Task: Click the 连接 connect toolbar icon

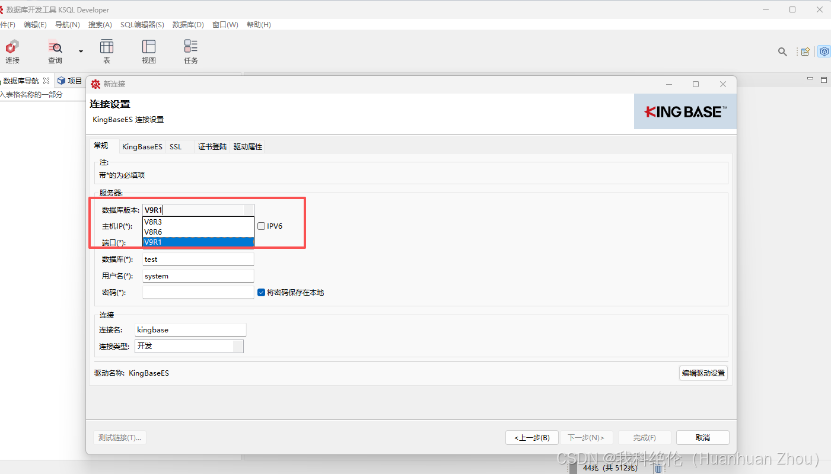Action: pos(12,52)
